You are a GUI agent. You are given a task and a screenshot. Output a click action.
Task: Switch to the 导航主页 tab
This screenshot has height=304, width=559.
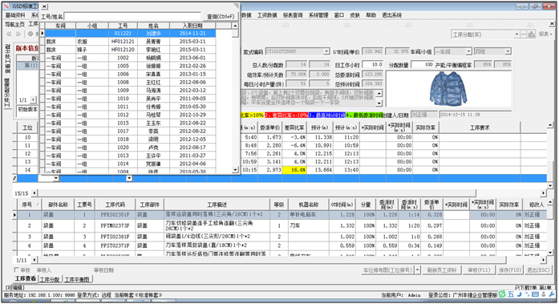(15, 24)
